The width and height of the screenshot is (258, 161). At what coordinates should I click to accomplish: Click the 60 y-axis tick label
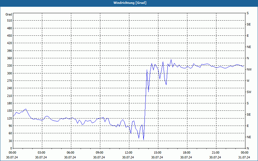[10, 133]
